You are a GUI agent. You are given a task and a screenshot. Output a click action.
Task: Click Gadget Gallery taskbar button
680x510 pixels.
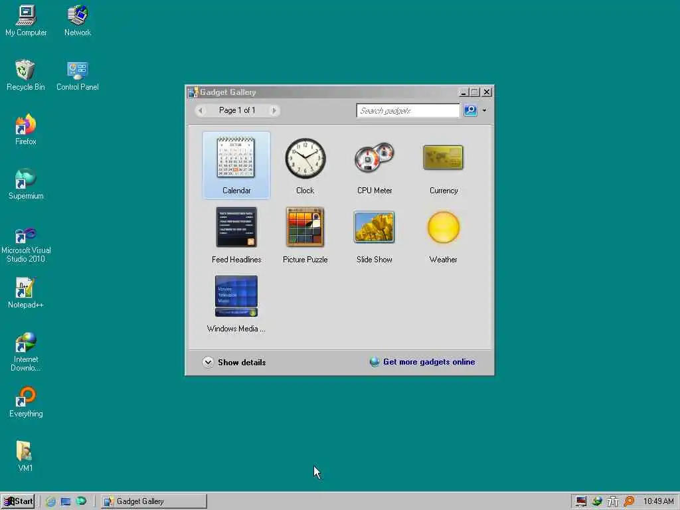pyautogui.click(x=154, y=501)
